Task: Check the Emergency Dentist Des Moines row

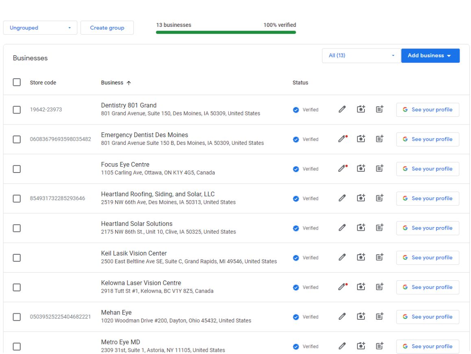Action: 17,140
